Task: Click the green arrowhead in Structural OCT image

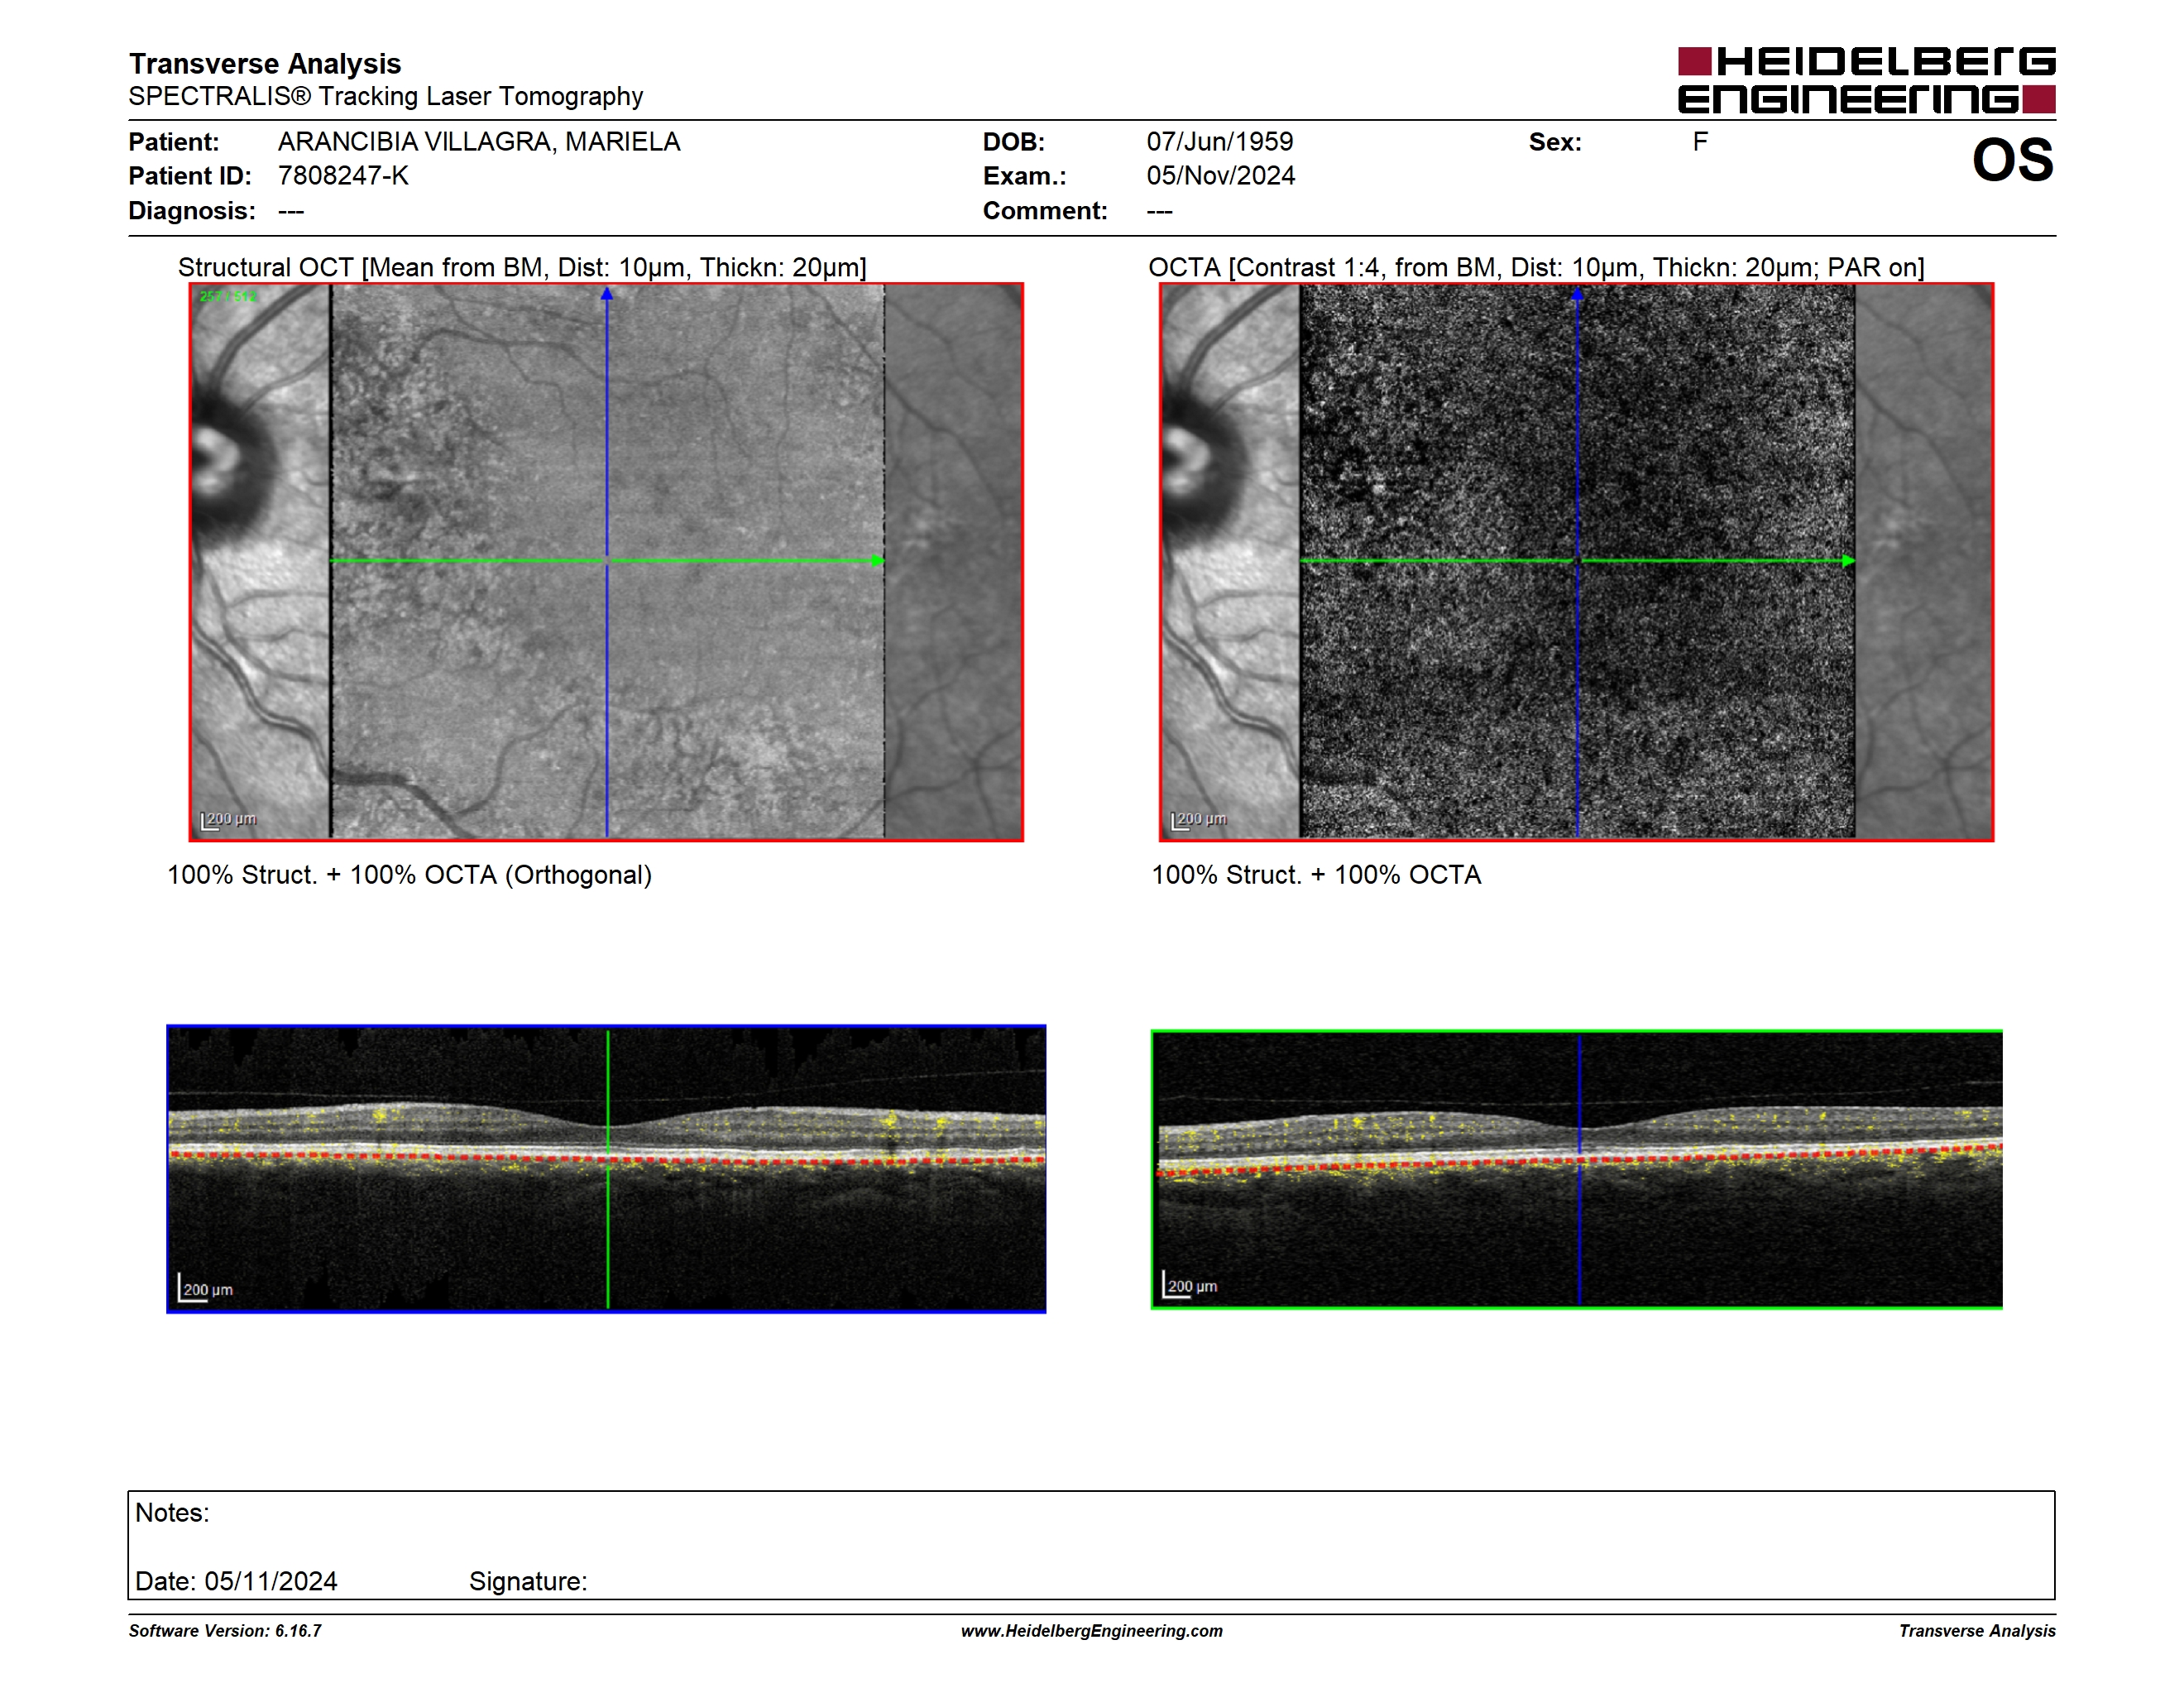Action: (x=878, y=561)
